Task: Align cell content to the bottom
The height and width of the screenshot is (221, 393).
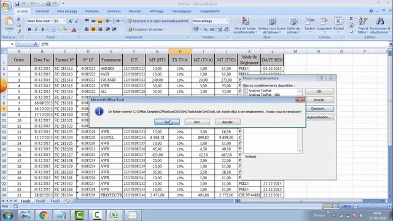Action: click(x=100, y=21)
